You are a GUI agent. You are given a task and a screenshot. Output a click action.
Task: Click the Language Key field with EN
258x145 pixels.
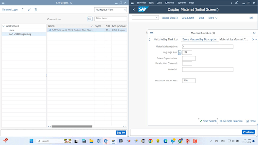click(x=187, y=52)
